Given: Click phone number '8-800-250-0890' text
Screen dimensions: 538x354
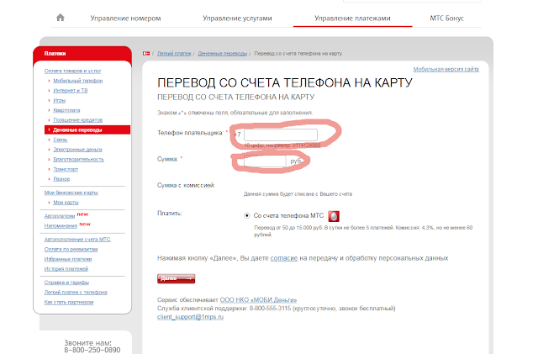Looking at the screenshot, I should (92, 350).
